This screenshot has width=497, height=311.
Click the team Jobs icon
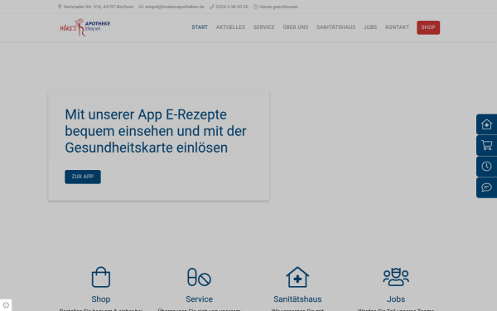(396, 277)
